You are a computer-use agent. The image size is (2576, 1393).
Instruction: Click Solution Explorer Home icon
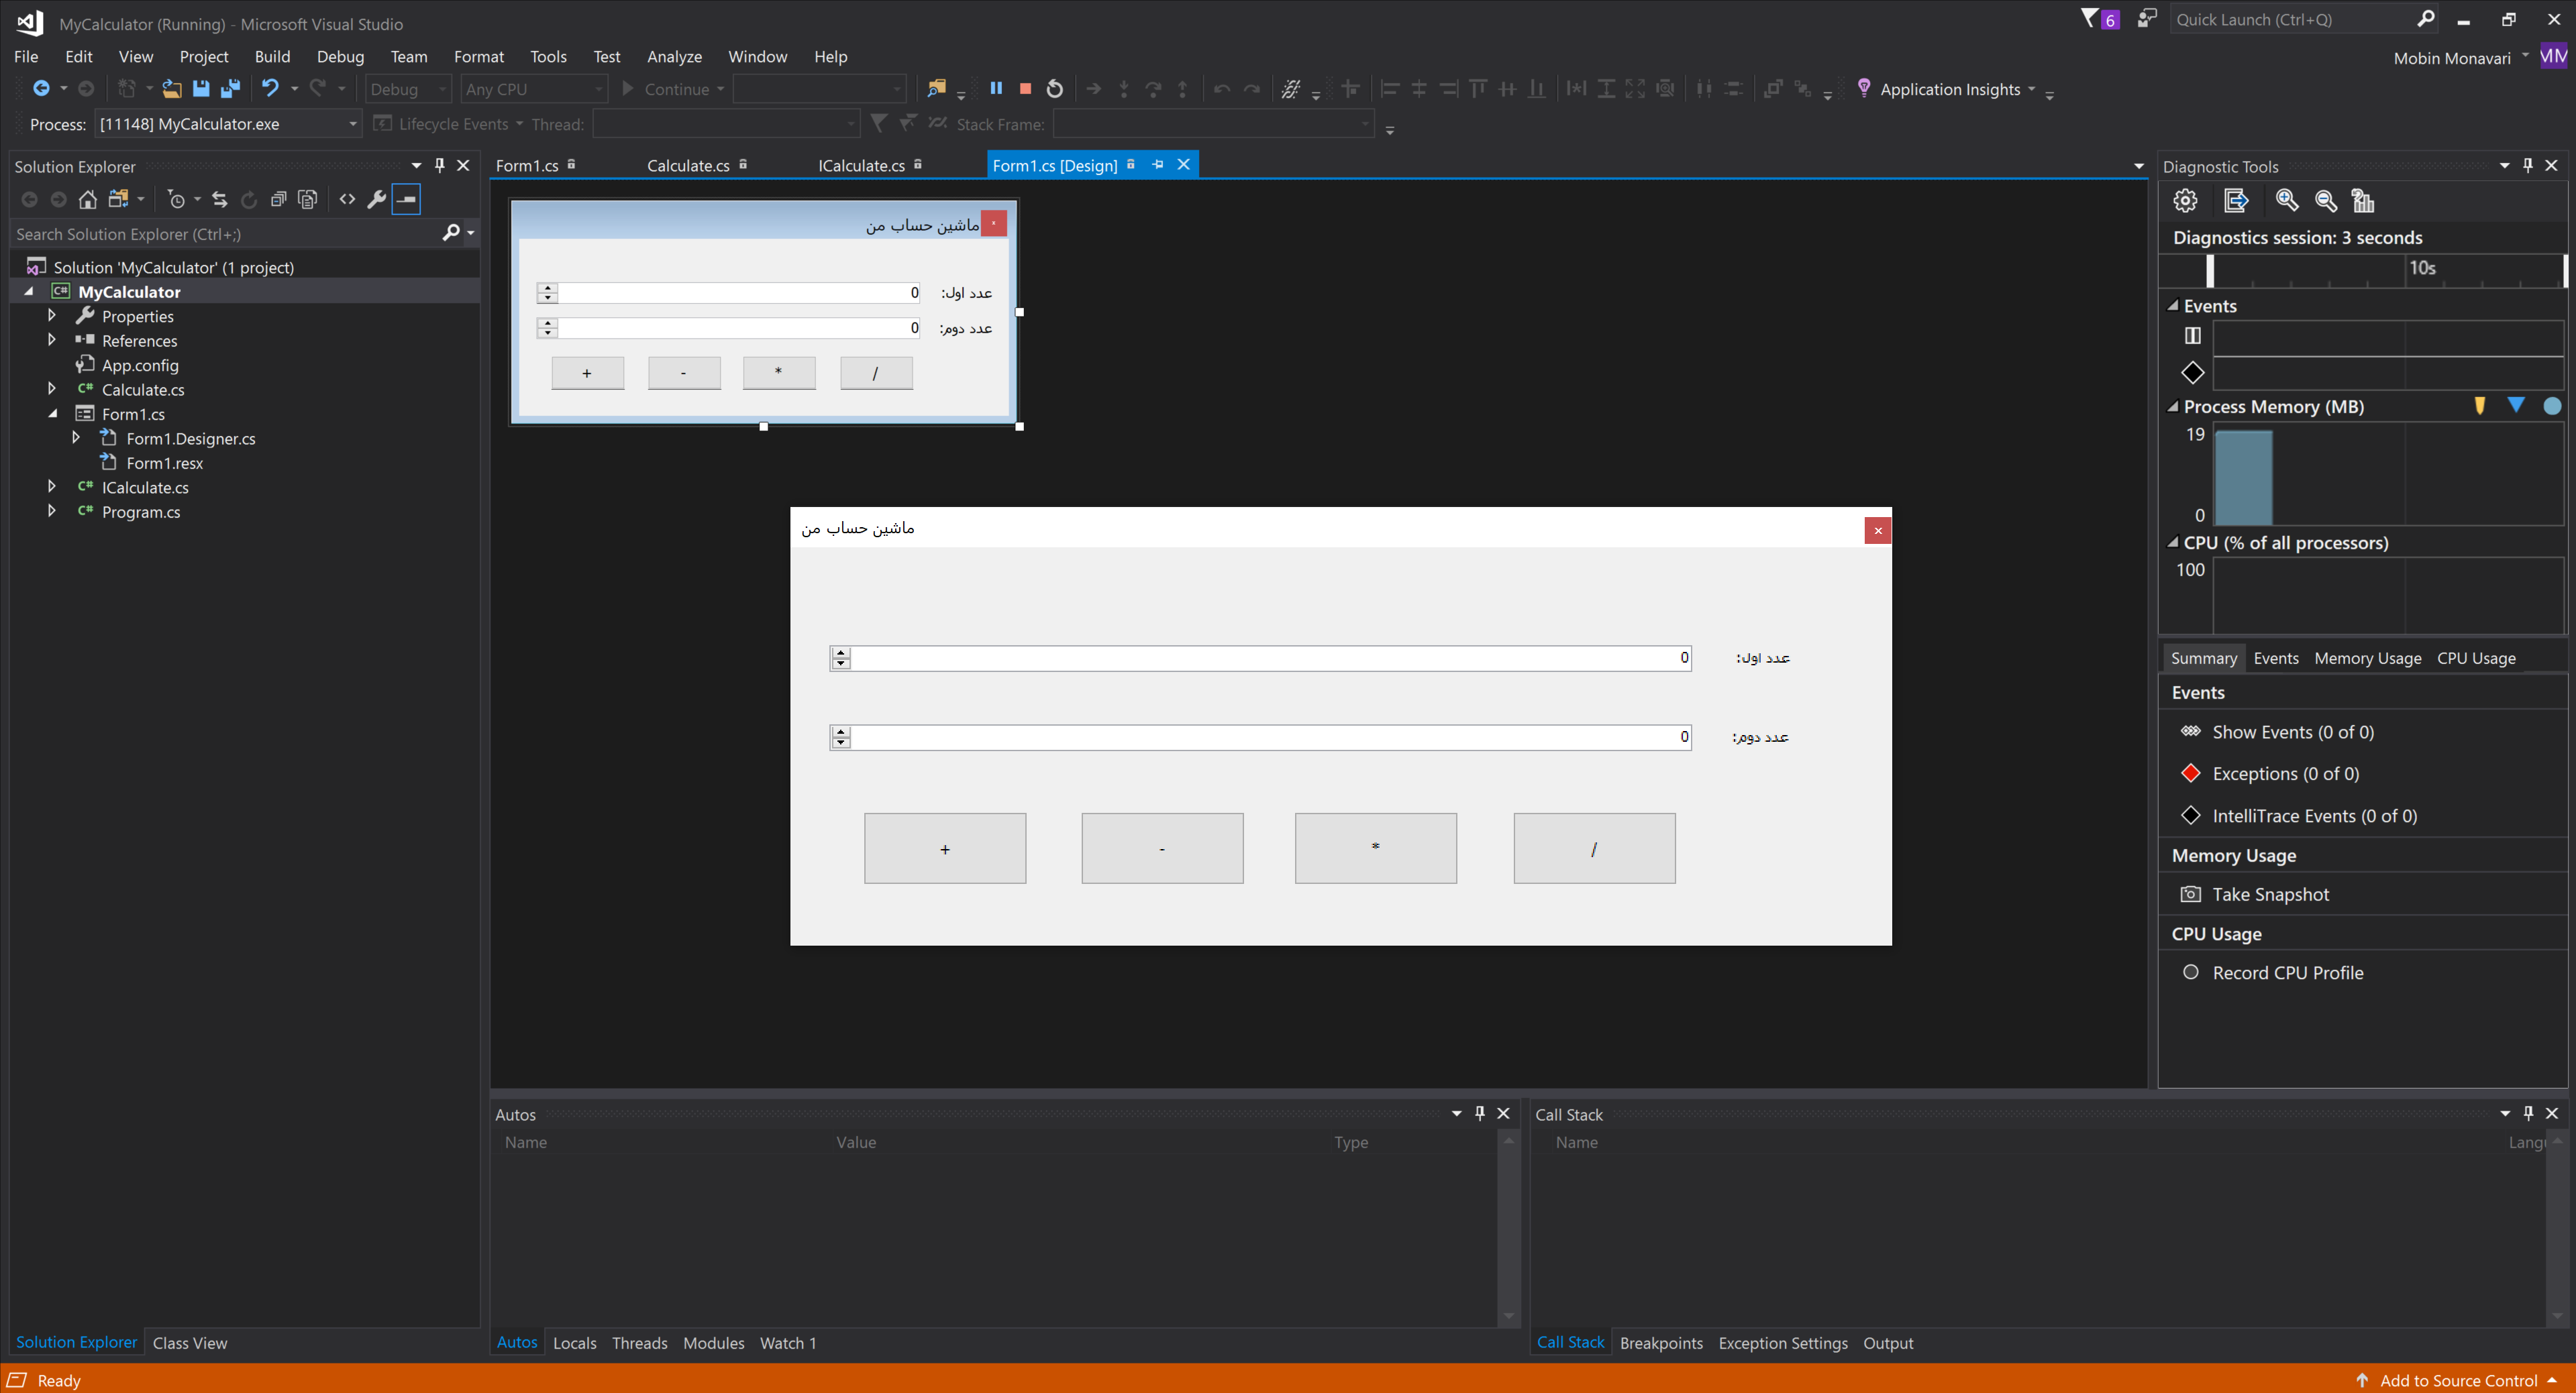pos(88,200)
